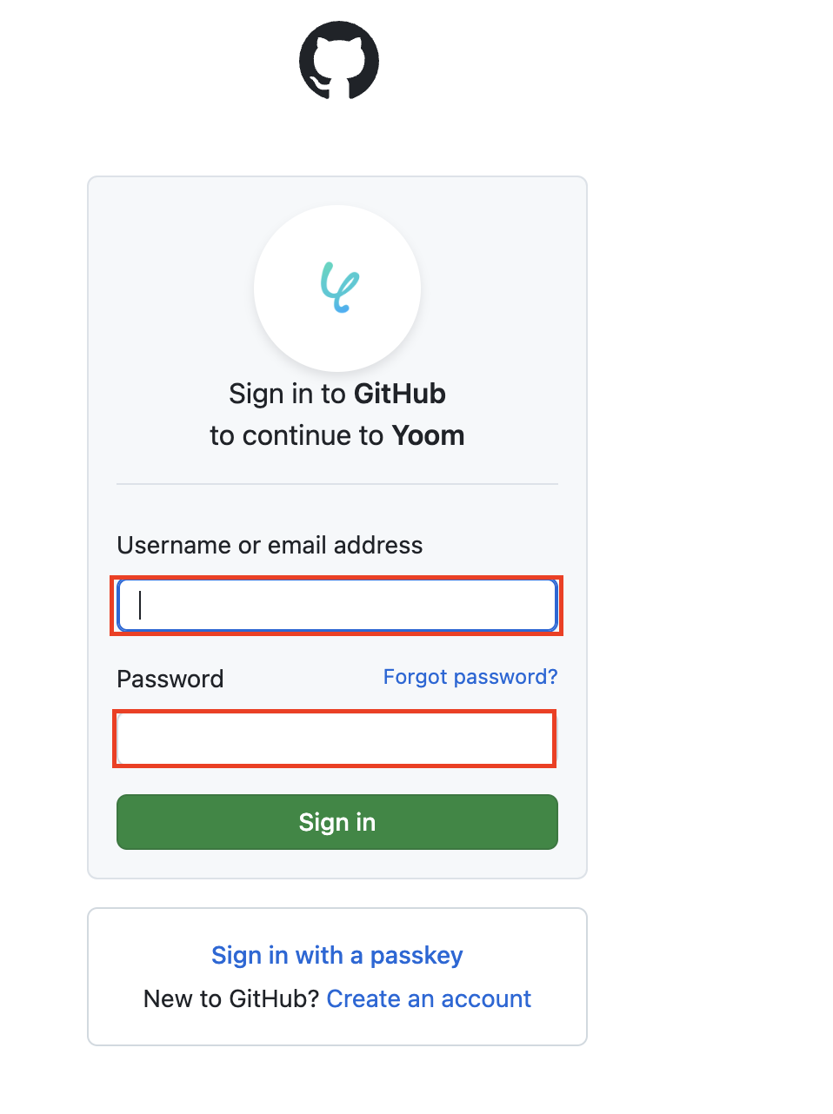Click the Username or email address label
The width and height of the screenshot is (833, 1114).
point(270,545)
